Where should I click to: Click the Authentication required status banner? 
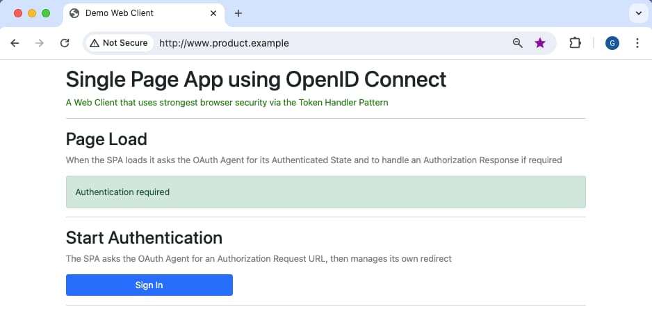coord(325,192)
